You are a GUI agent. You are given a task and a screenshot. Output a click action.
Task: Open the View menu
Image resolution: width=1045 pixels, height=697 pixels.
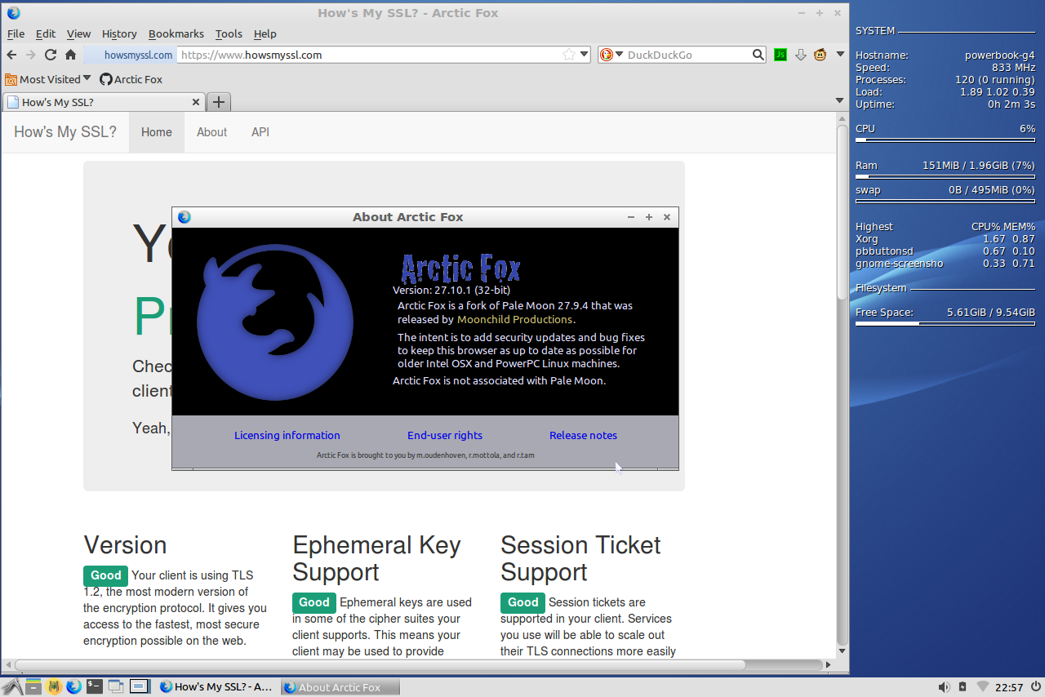[x=78, y=33]
